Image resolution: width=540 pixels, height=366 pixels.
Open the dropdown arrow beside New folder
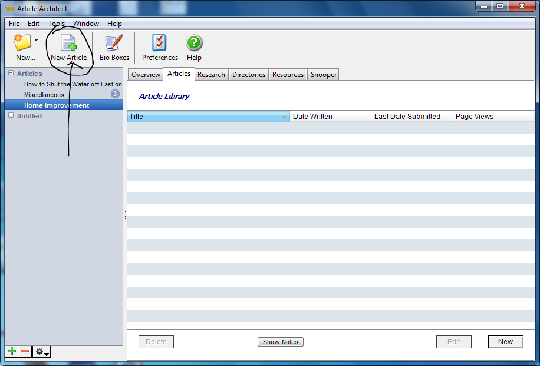(x=36, y=40)
